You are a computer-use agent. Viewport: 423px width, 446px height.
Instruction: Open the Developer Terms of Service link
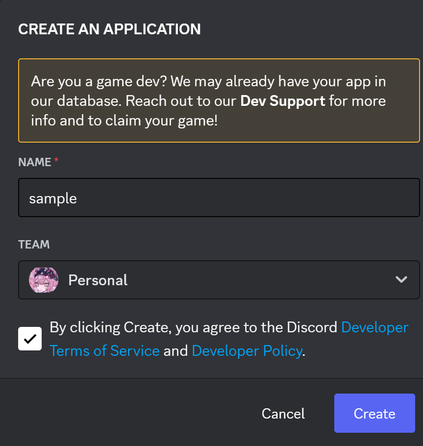[x=104, y=350]
